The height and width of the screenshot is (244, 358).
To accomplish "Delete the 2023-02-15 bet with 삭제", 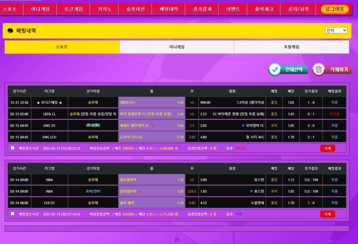I will point(327,148).
